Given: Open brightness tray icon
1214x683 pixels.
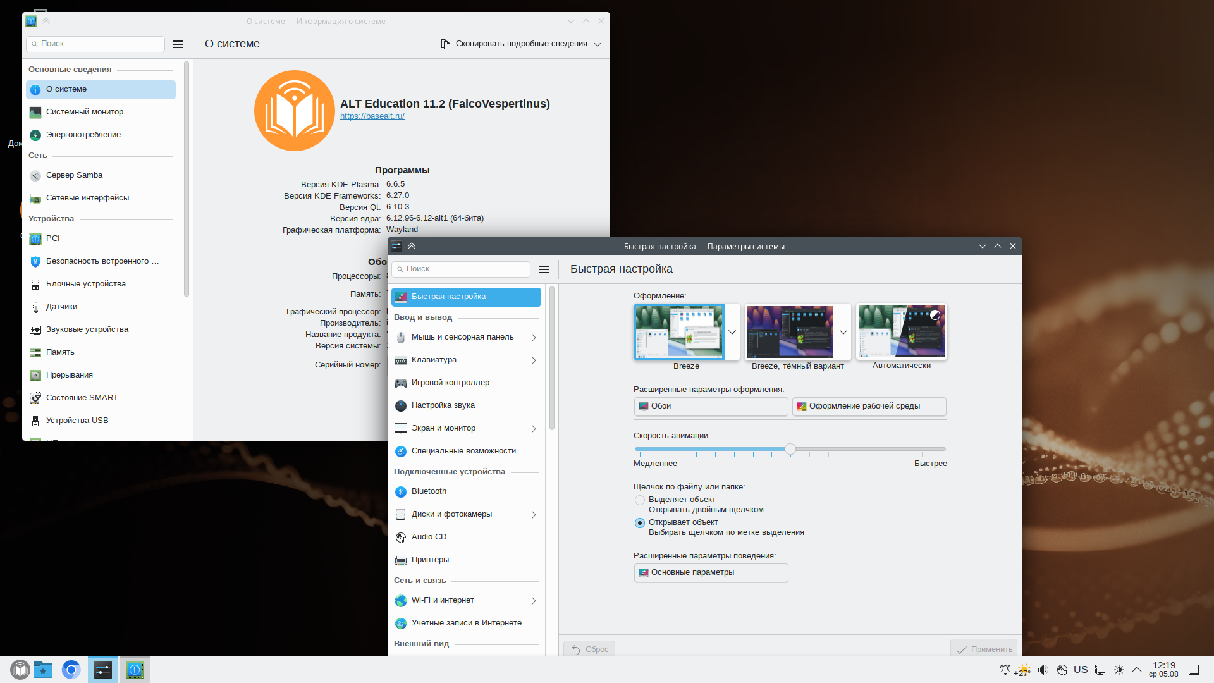Looking at the screenshot, I should pyautogui.click(x=1119, y=670).
